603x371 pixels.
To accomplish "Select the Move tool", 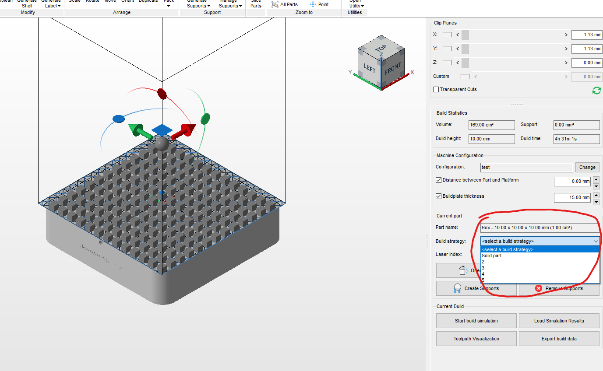I will tap(110, 1).
